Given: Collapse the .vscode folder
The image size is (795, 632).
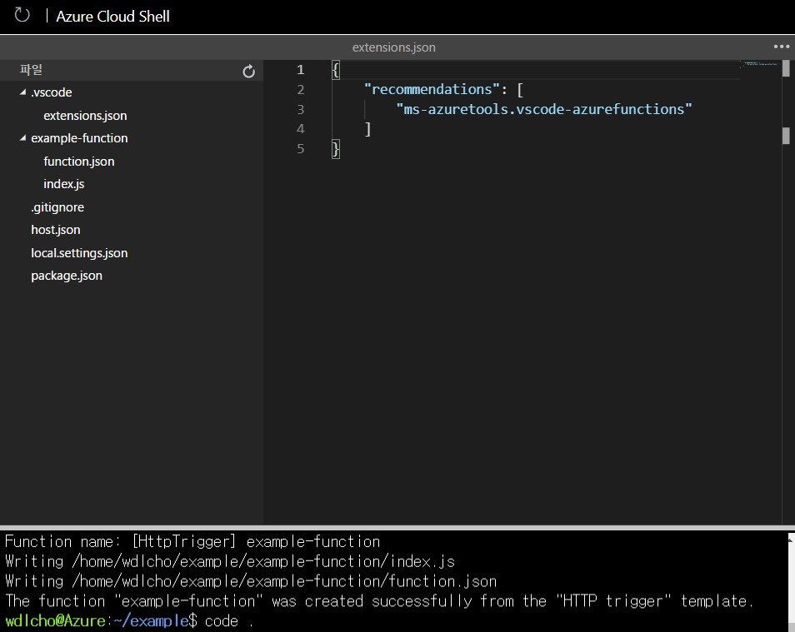Looking at the screenshot, I should click(22, 92).
